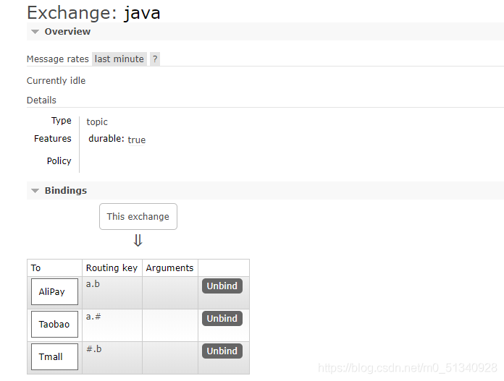Unbind the Tmall queue binding
Viewport: 504px width, 381px height.
222,351
